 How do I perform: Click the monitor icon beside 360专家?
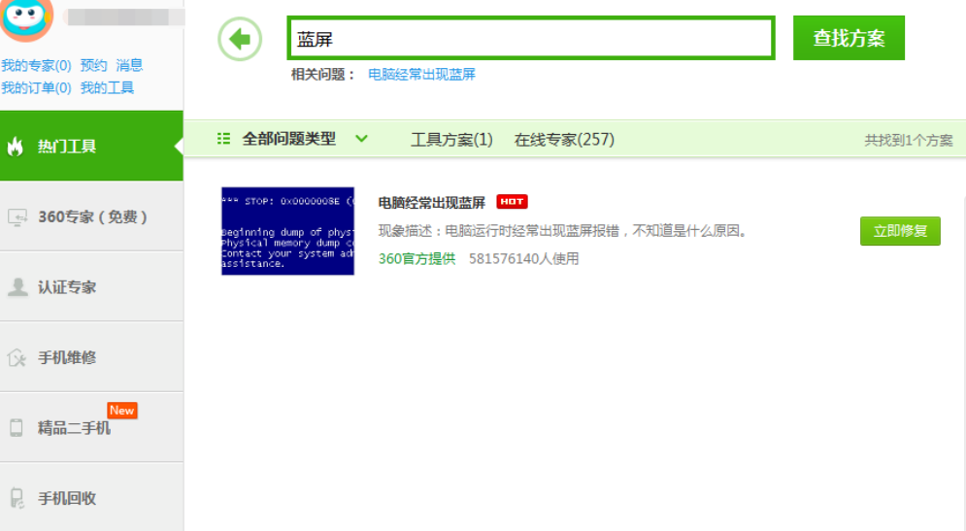click(17, 217)
